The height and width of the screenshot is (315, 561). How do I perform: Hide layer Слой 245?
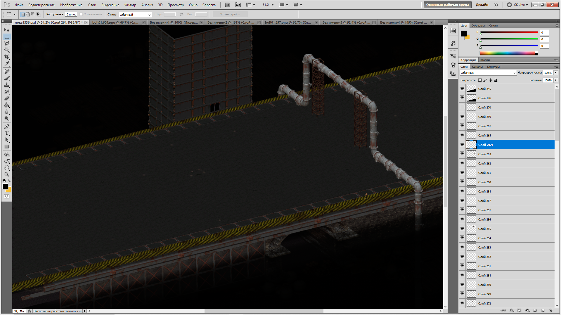462,88
